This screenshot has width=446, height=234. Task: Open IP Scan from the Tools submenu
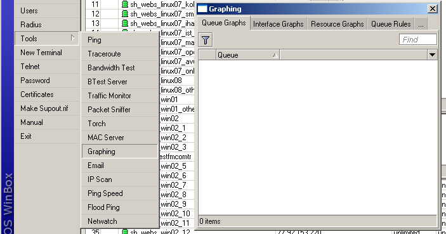(120, 179)
